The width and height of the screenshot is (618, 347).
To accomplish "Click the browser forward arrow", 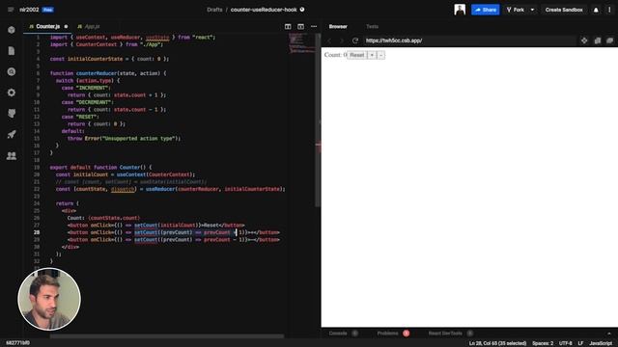I will click(342, 40).
